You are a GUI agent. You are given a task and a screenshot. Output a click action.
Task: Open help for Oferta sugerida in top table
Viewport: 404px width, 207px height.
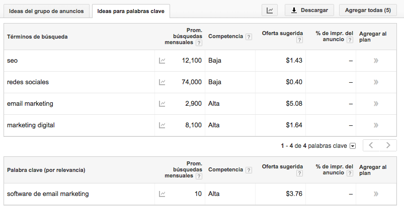tap(299, 40)
